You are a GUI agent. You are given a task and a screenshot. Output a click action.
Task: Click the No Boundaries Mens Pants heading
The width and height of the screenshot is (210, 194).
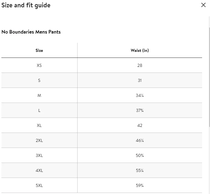[31, 32]
